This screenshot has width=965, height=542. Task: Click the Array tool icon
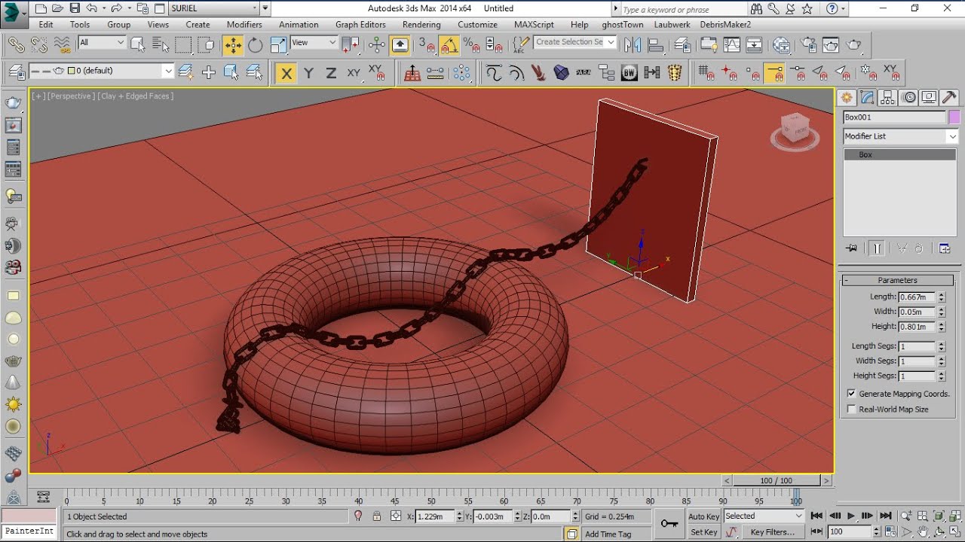click(x=461, y=73)
